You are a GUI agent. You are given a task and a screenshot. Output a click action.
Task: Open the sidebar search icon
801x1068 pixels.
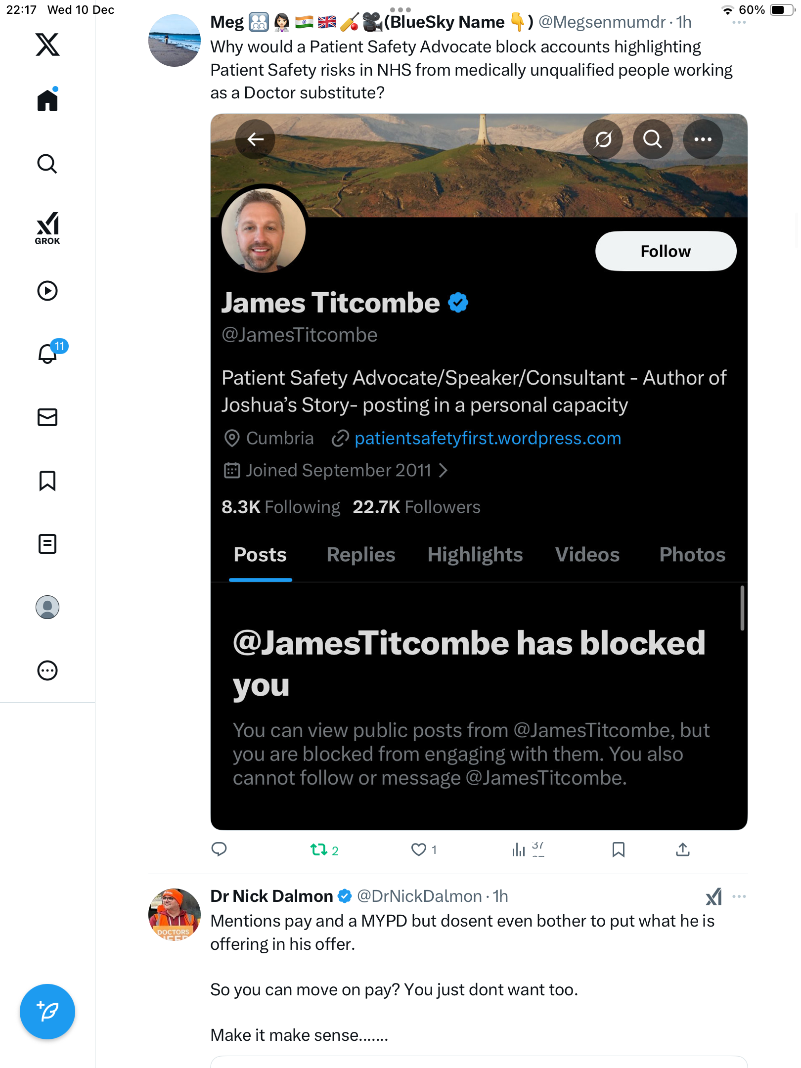tap(47, 164)
